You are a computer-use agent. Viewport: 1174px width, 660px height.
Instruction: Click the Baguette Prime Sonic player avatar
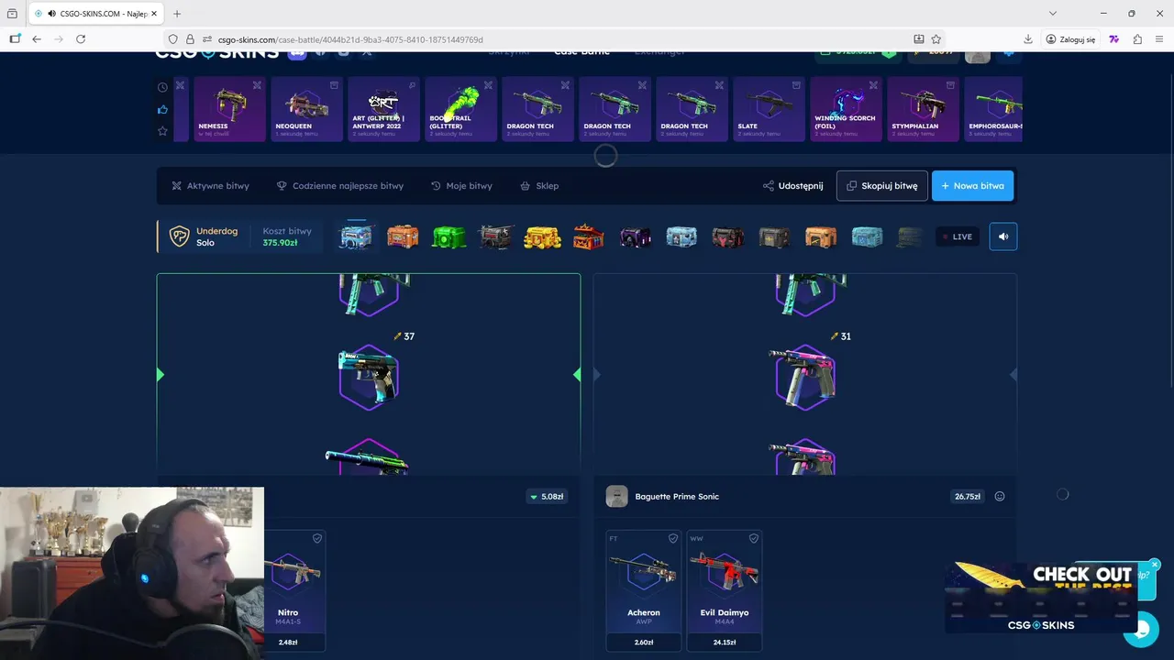pyautogui.click(x=617, y=496)
